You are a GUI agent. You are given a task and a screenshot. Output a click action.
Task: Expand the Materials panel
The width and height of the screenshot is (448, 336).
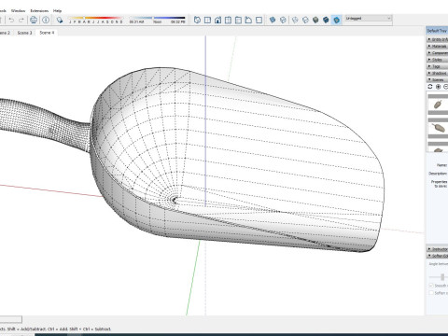click(x=438, y=46)
